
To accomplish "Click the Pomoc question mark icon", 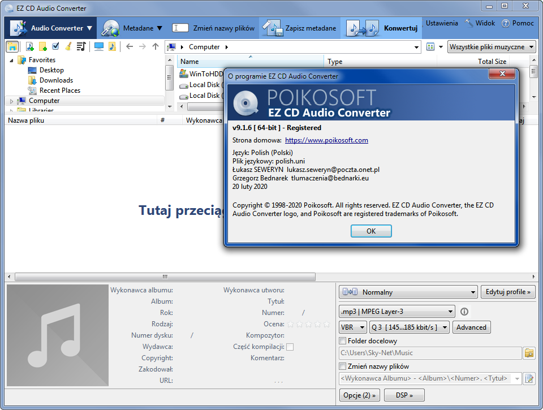I will tap(506, 23).
